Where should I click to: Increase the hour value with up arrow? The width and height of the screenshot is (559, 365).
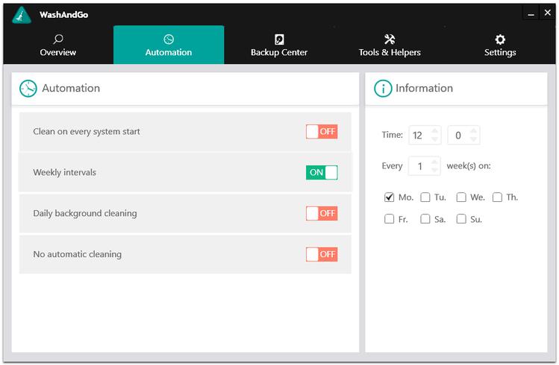(x=434, y=131)
